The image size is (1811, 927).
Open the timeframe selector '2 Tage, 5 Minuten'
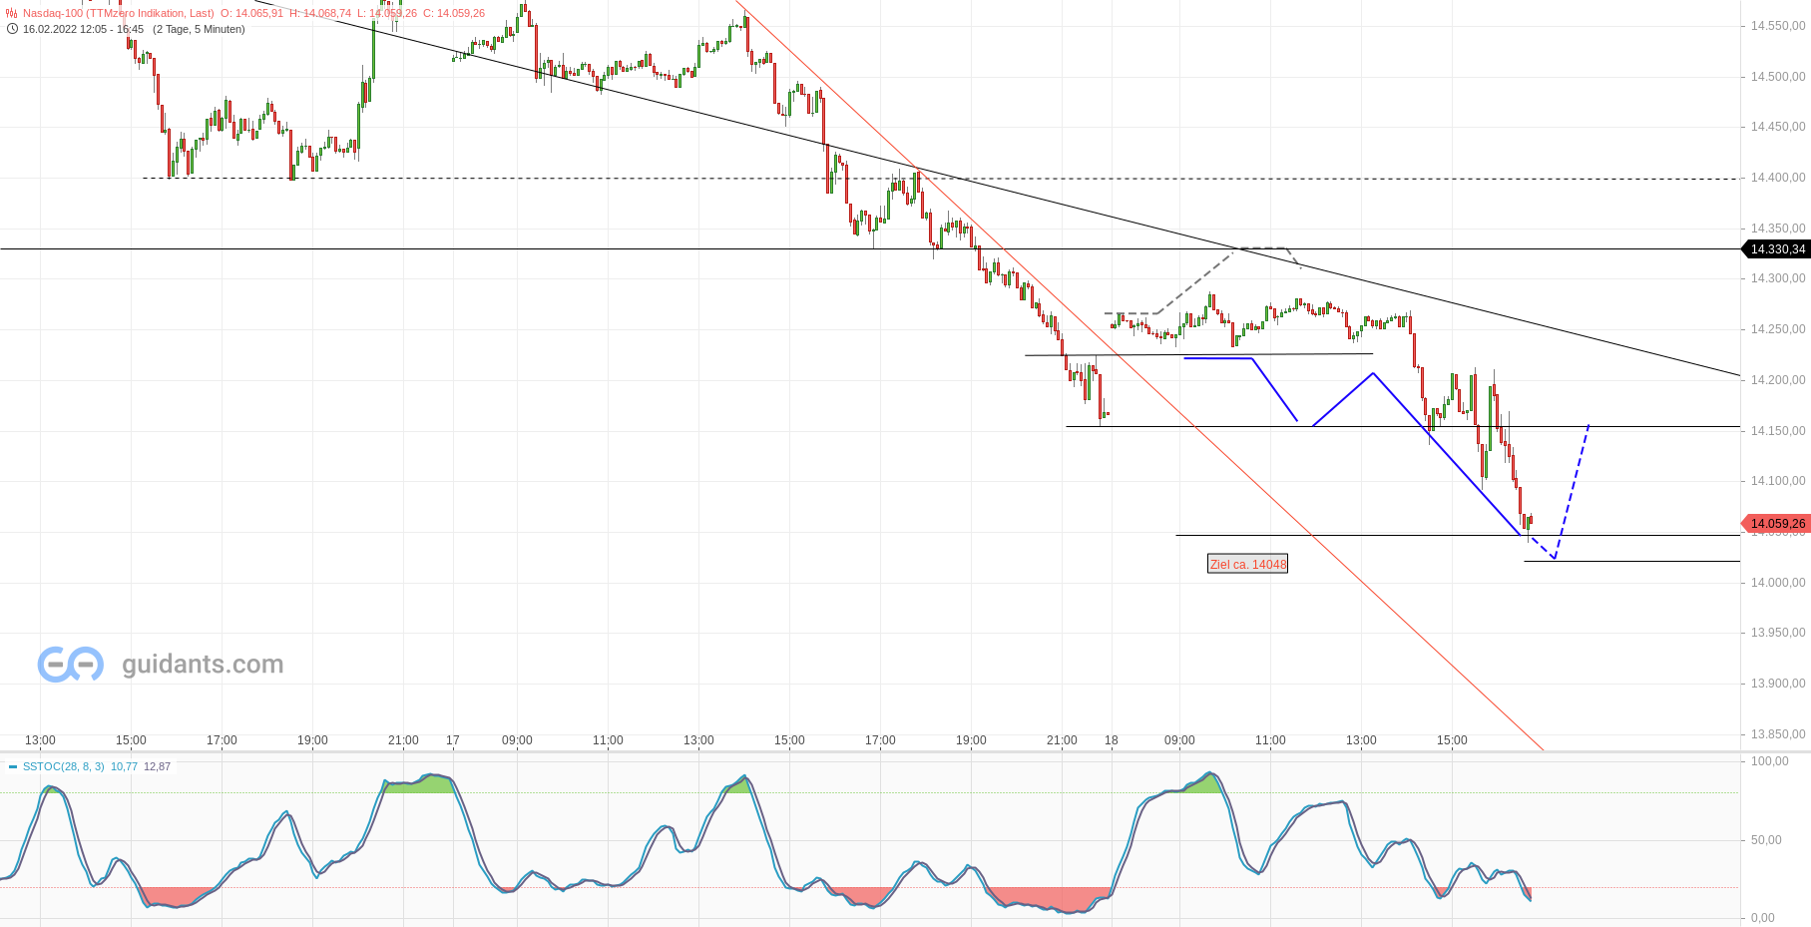click(201, 29)
